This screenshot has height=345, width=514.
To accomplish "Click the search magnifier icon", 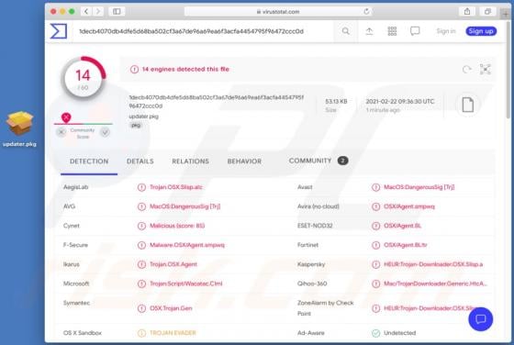I will click(x=345, y=31).
